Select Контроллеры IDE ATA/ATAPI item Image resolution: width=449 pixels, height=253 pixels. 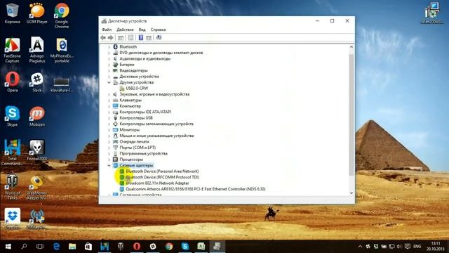click(x=145, y=112)
